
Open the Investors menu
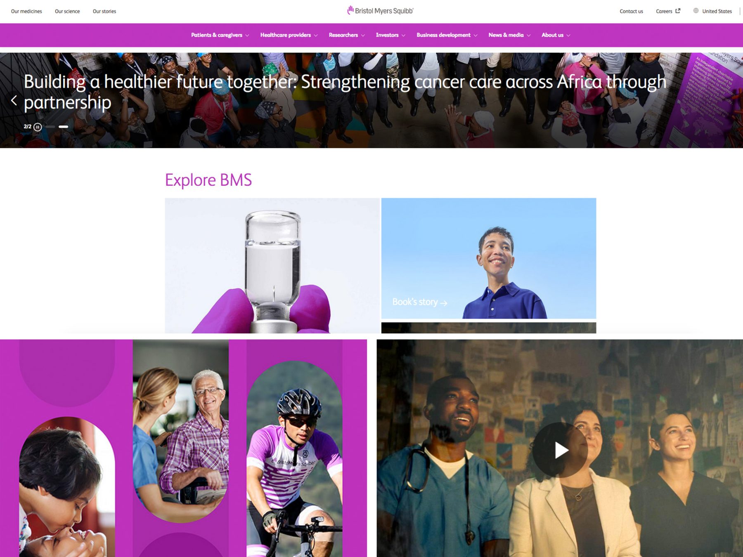click(x=390, y=35)
